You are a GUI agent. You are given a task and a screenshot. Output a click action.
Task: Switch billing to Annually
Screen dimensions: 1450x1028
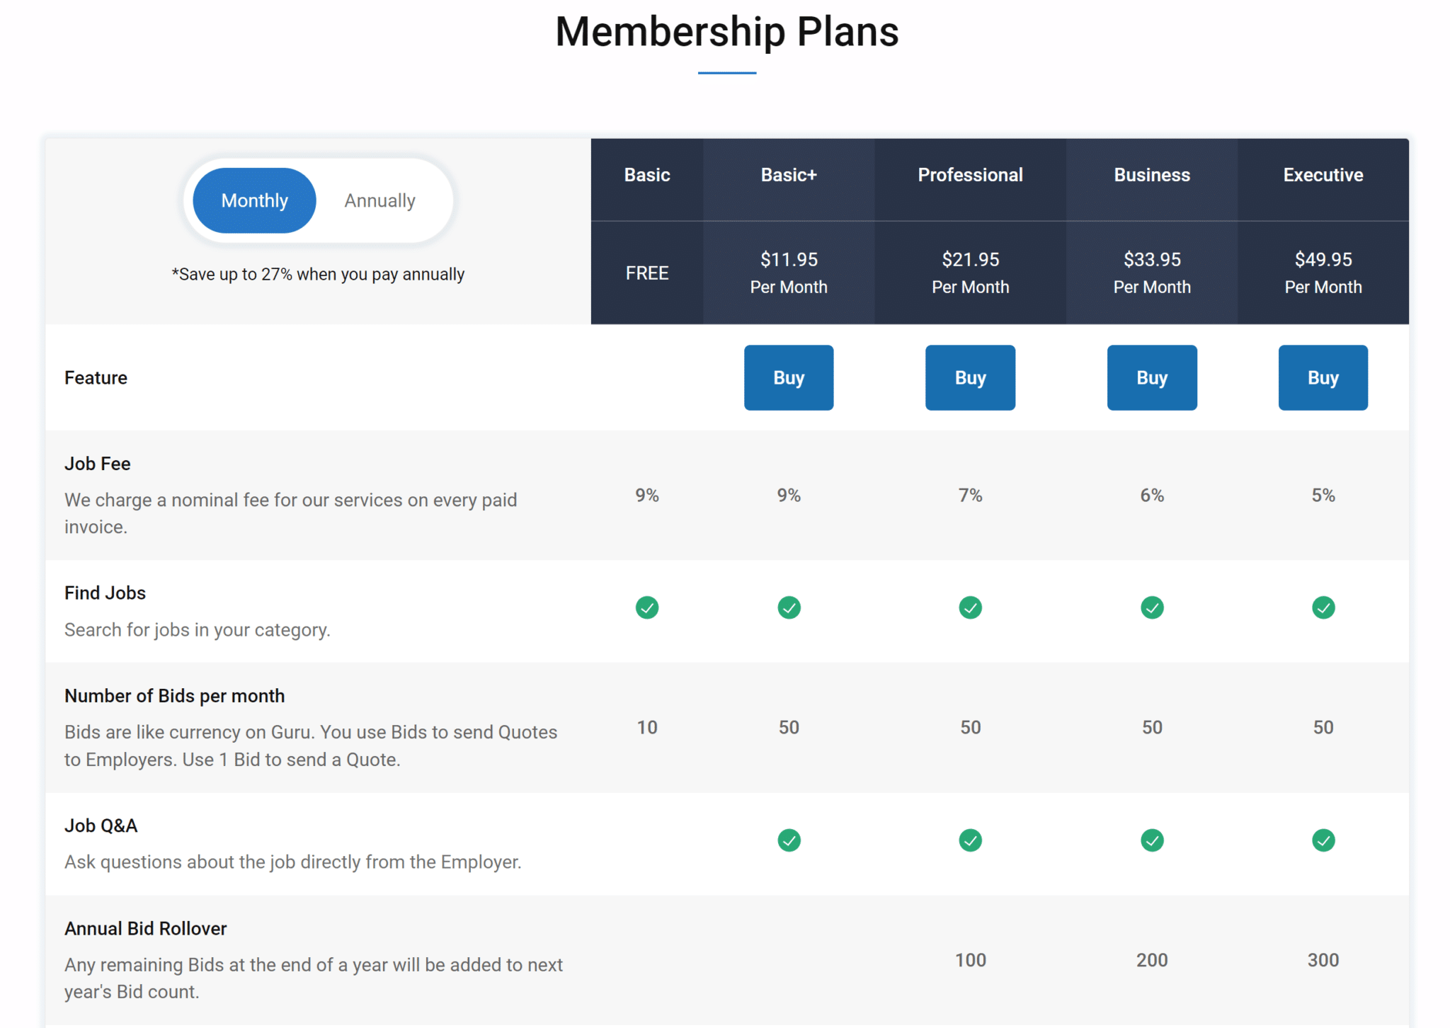click(379, 201)
